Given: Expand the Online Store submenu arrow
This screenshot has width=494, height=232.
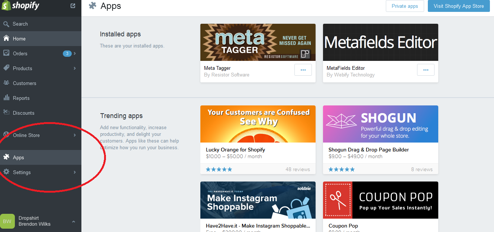Looking at the screenshot, I should pos(75,135).
